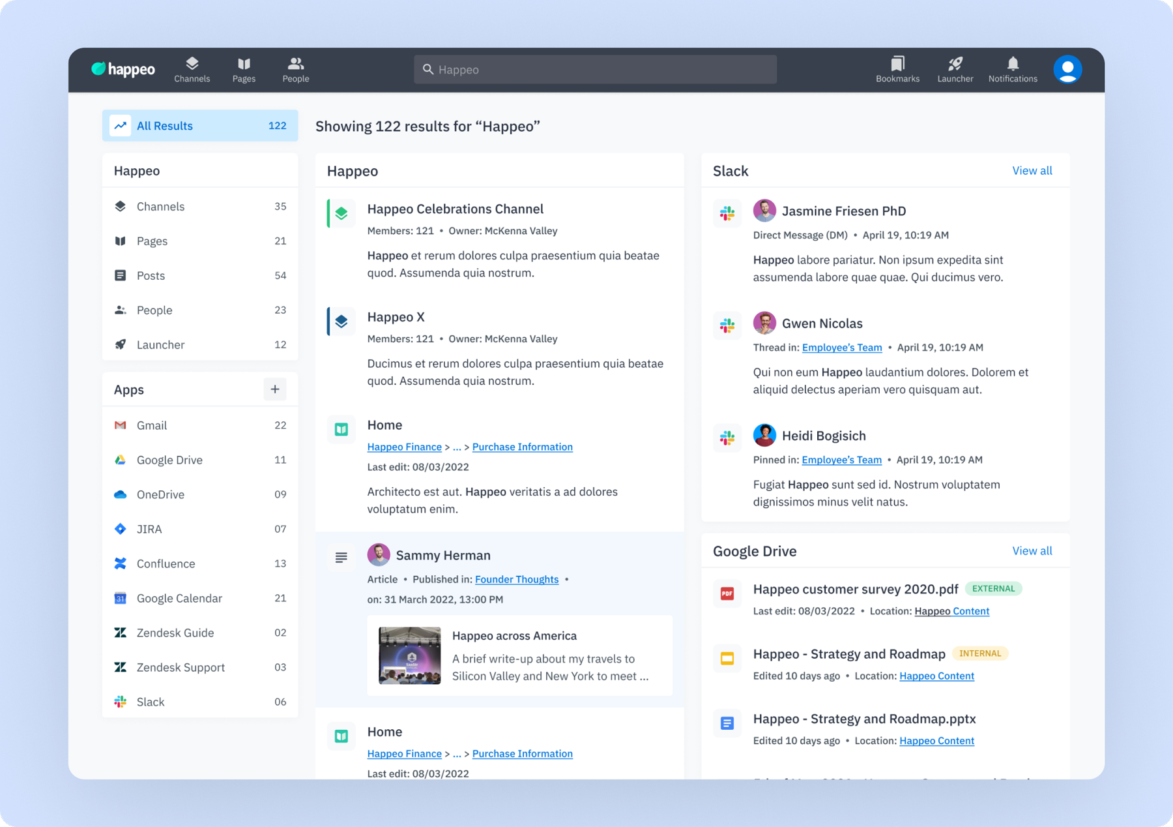Open Jasmine Friesen PhD Slack message

(844, 211)
